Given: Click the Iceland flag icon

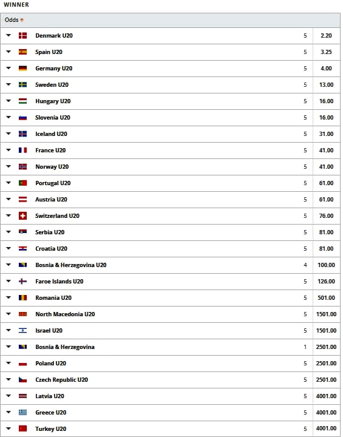Looking at the screenshot, I should tap(23, 134).
